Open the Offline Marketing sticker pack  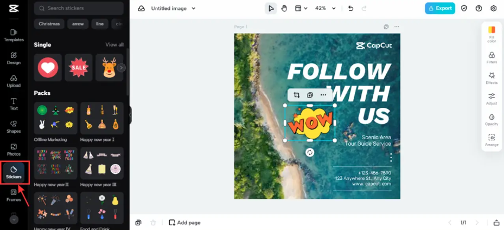[x=56, y=118]
